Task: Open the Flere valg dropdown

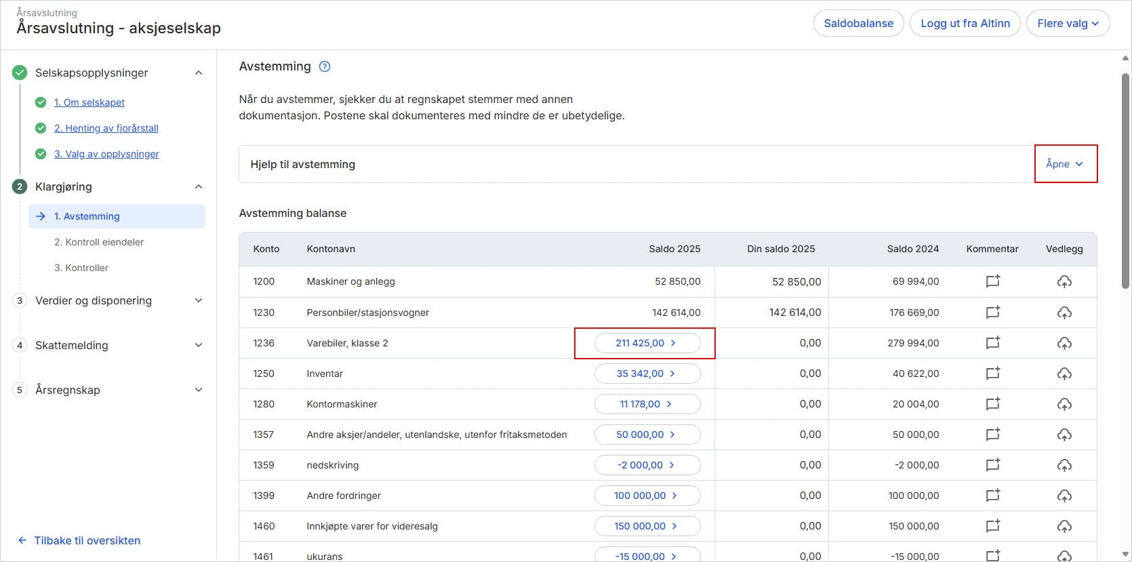Action: point(1068,23)
